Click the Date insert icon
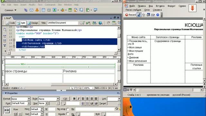 [x=70, y=10]
